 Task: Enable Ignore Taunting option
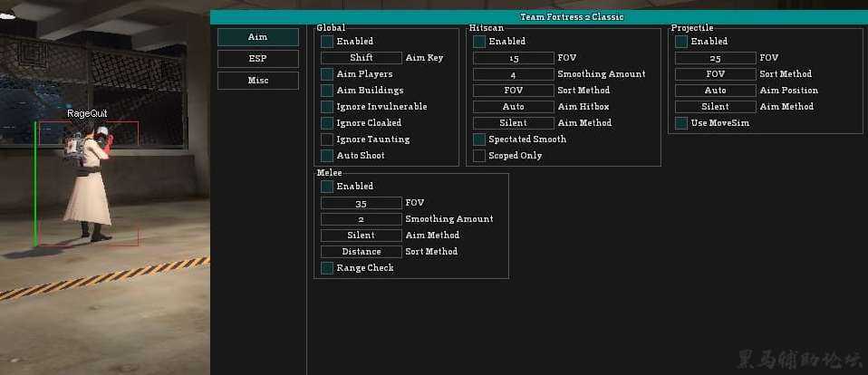[x=327, y=139]
